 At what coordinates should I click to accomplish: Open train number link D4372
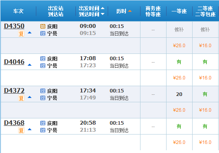[14, 90]
